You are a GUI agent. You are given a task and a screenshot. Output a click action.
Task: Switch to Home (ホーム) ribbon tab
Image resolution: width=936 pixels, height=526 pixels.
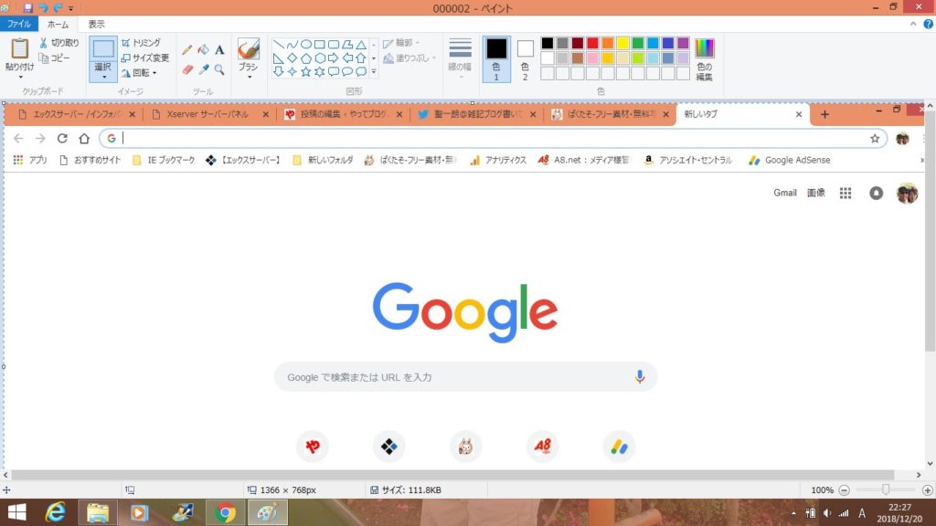[x=58, y=24]
